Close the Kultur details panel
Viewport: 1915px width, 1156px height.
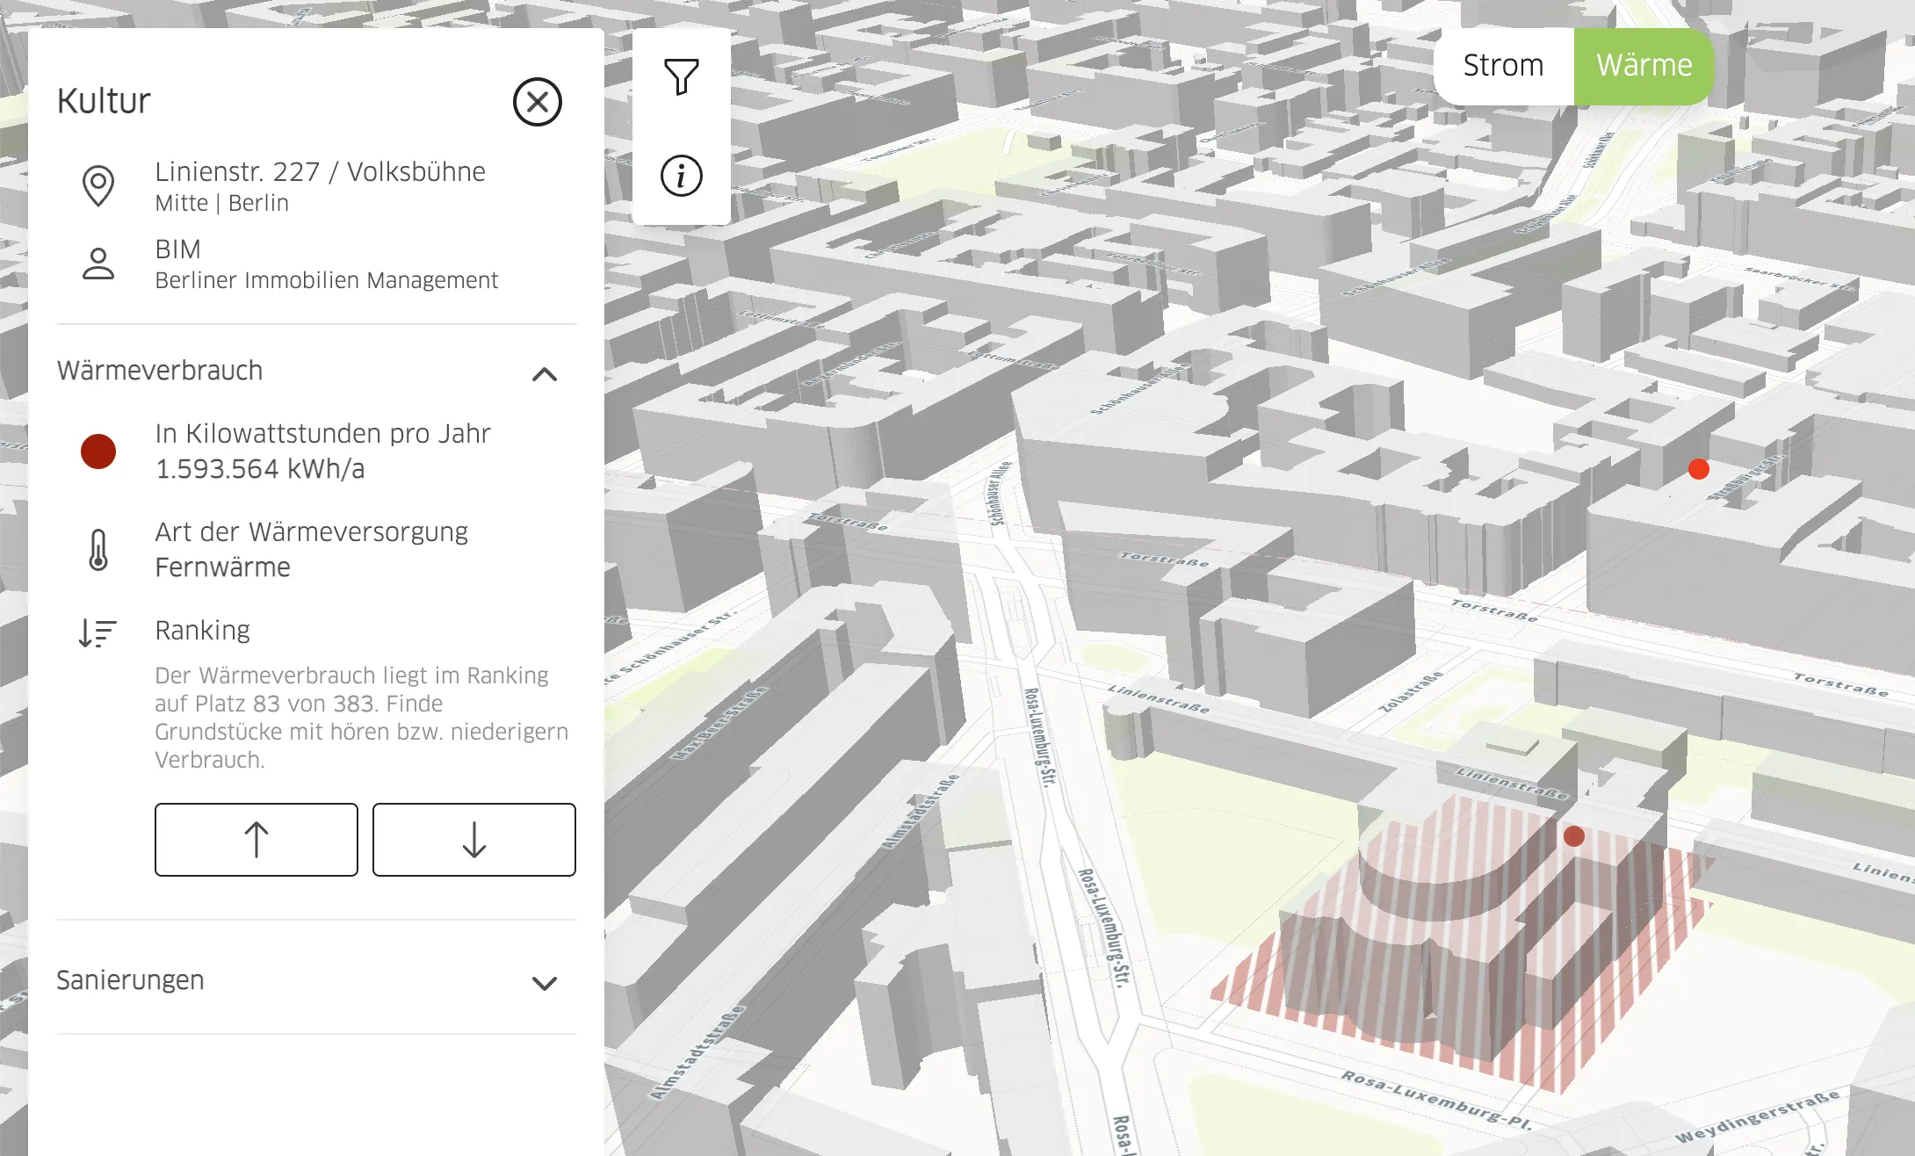(537, 102)
